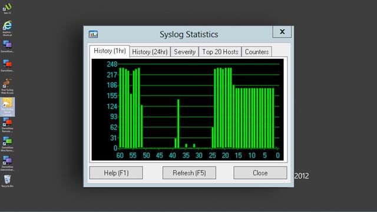
Task: Click the 30 minute label on horizontal axis
Action: pyautogui.click(x=199, y=155)
